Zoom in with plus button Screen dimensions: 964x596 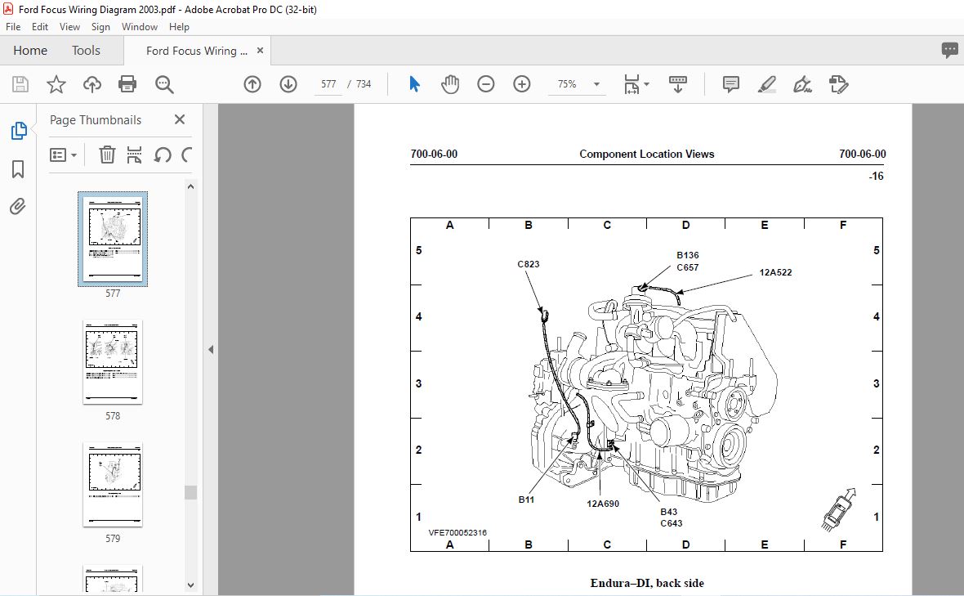pyautogui.click(x=522, y=84)
